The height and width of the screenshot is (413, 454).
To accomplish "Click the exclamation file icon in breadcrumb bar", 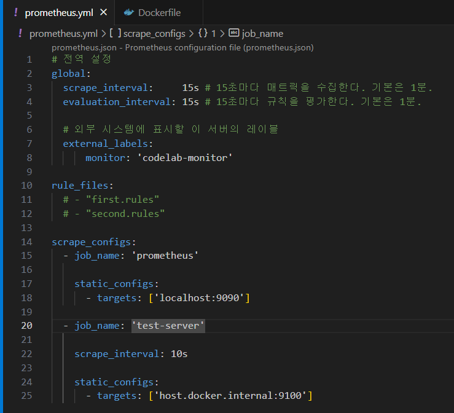I will tap(20, 33).
